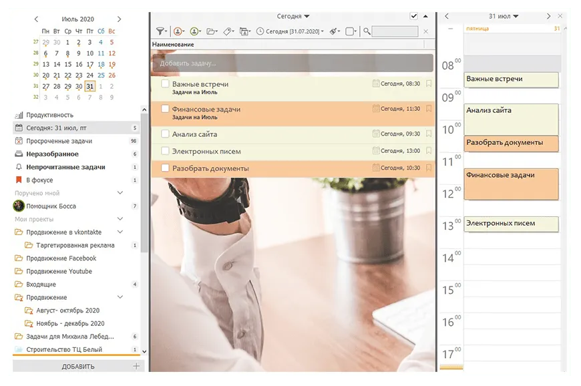The height and width of the screenshot is (386, 581).
Task: Click the search magnifier icon
Action: (x=367, y=31)
